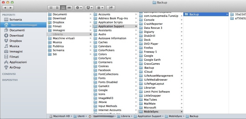
Task: Switch to Cover Flow view
Action: 69,8
